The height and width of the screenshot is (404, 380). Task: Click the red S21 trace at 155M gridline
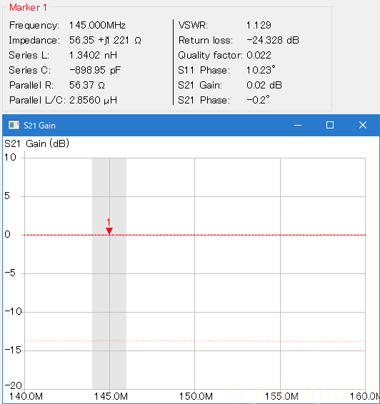pyautogui.click(x=280, y=235)
